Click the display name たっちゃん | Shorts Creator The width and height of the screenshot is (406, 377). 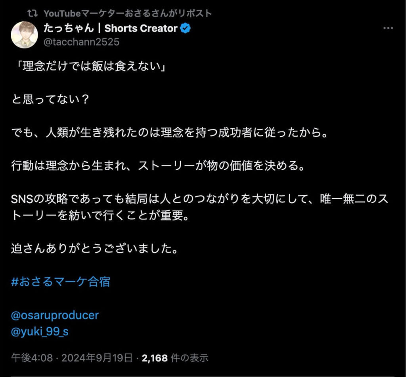tap(111, 28)
